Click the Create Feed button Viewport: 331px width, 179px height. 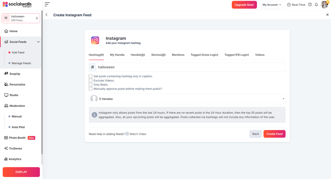pos(274,134)
